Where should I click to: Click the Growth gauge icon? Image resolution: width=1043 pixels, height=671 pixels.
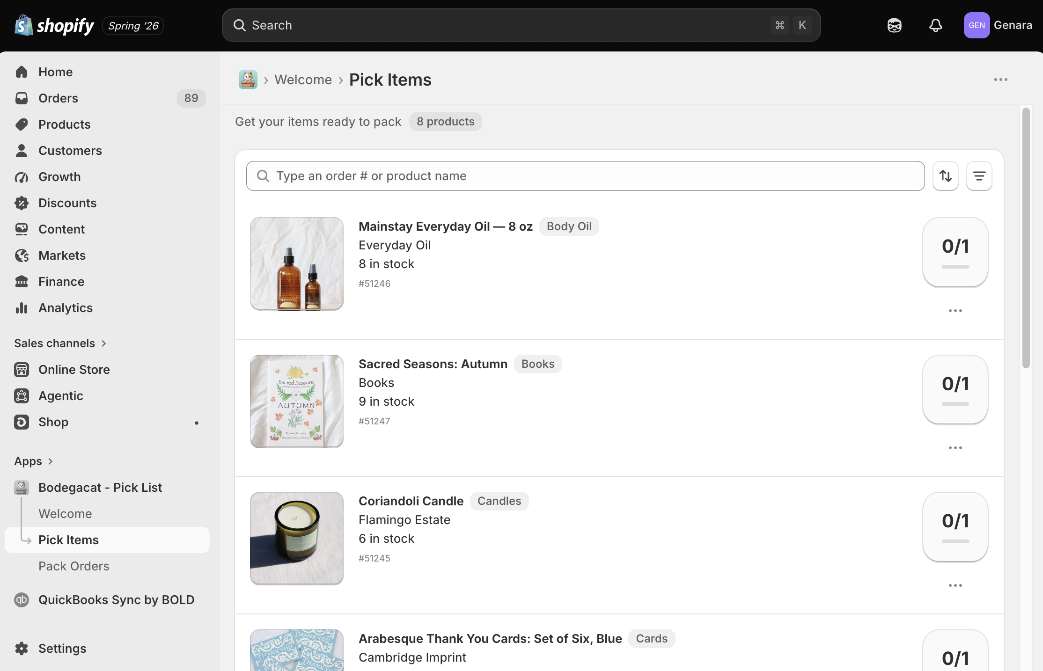coord(22,177)
